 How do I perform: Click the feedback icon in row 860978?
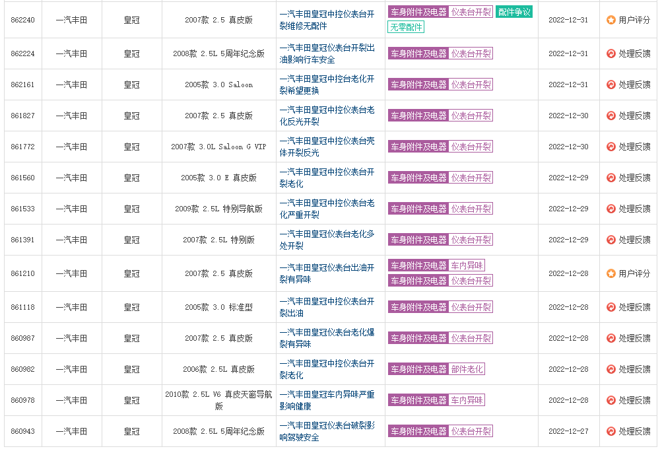click(610, 400)
